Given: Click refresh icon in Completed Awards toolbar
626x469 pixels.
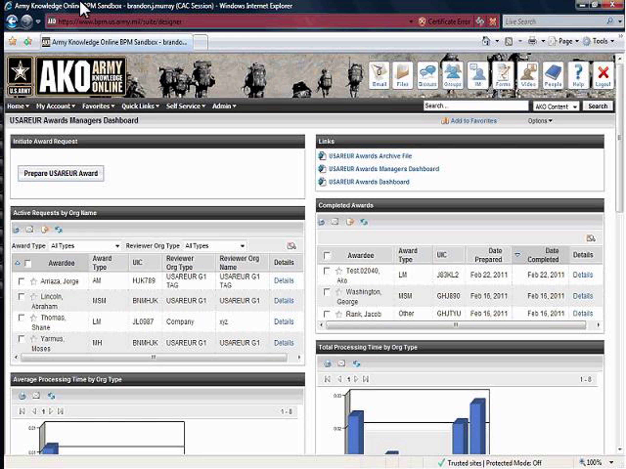Looking at the screenshot, I should click(364, 222).
